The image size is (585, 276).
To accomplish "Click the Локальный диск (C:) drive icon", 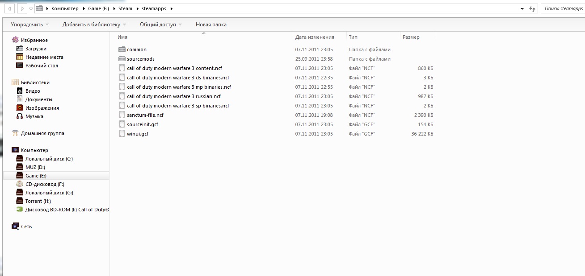I will (x=20, y=159).
